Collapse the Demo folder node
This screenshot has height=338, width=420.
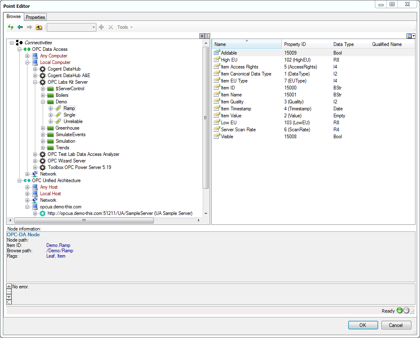point(43,102)
